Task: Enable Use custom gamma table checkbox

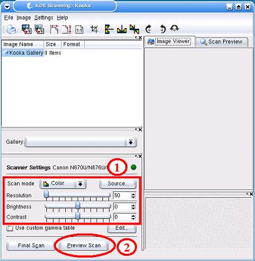Action: tap(10, 228)
